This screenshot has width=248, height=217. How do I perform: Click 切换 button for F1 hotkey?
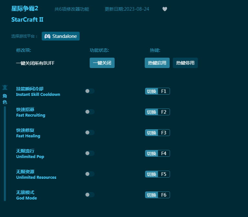152,91
